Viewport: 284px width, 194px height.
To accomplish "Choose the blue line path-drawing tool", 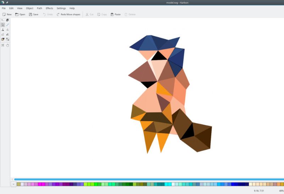I will [x=7, y=25].
